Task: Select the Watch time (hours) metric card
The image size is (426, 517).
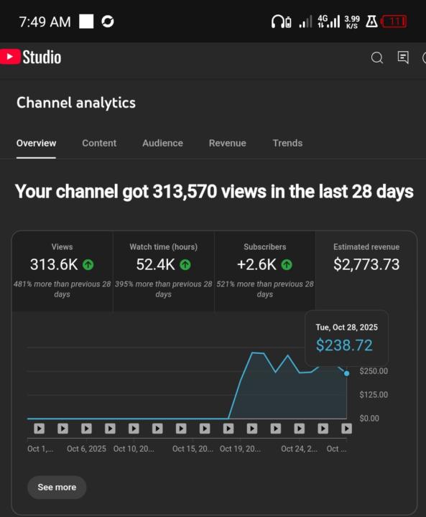Action: (x=164, y=271)
